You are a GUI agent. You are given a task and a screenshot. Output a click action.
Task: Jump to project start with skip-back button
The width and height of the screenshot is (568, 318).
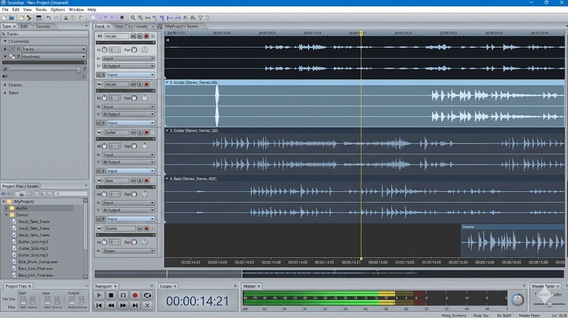[99, 305]
